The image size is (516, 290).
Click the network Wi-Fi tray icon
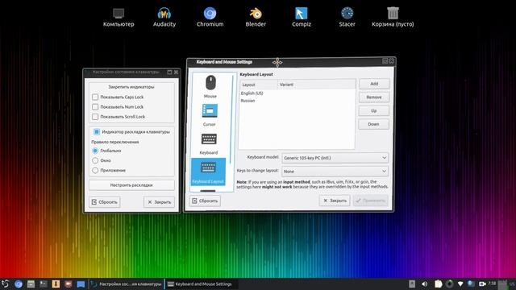point(460,284)
